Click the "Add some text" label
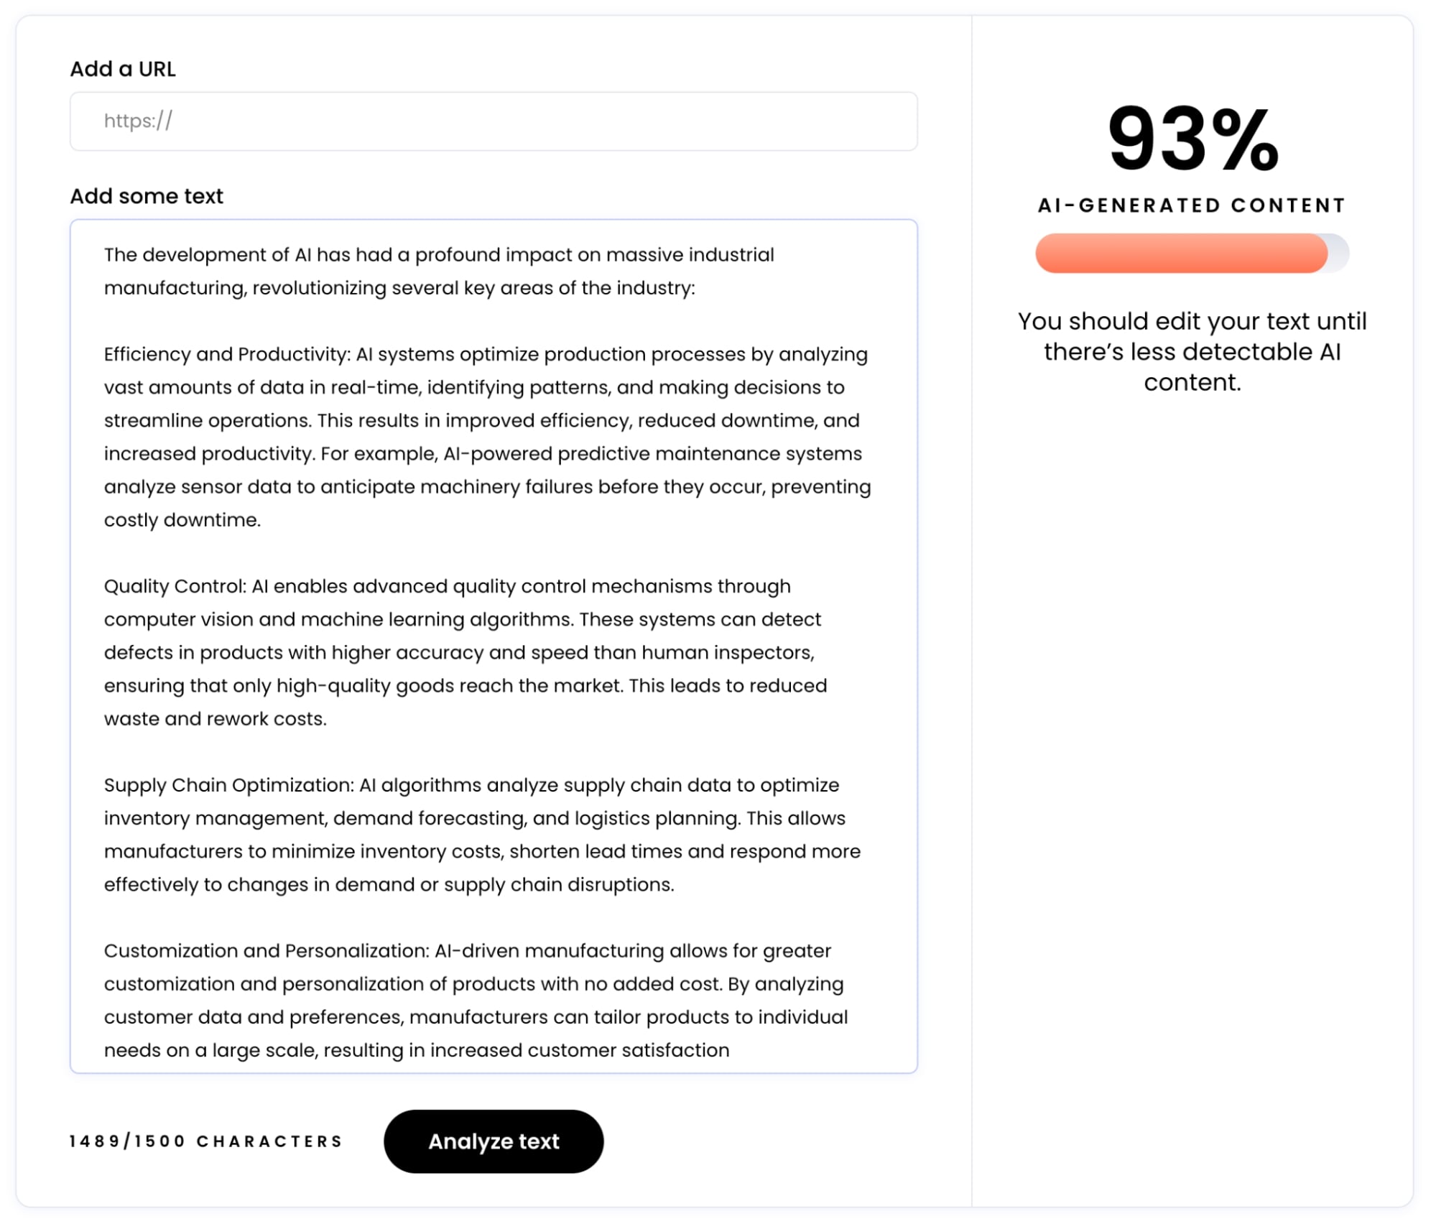This screenshot has width=1436, height=1224. click(x=147, y=196)
